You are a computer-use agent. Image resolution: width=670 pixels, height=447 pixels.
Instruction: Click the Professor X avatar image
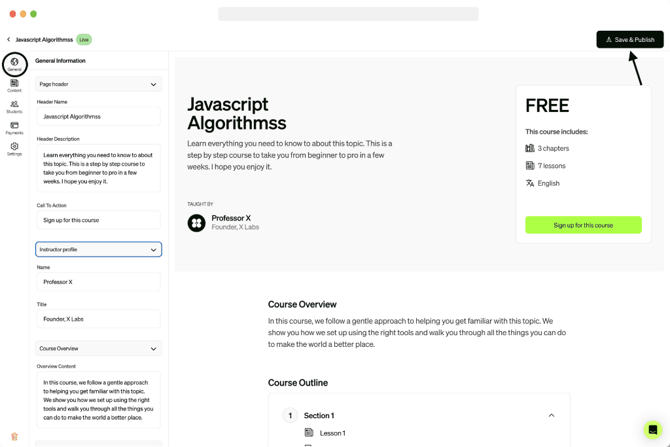[196, 223]
